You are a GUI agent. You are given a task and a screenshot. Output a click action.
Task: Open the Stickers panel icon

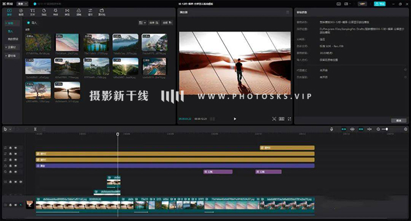coord(44,12)
